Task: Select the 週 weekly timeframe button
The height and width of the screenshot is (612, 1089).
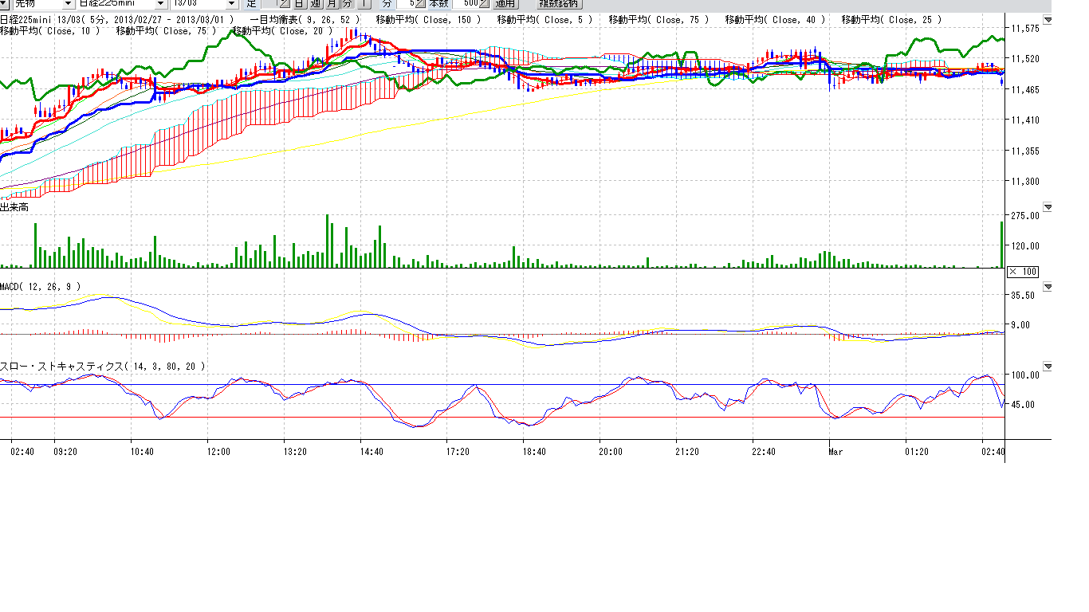Action: [315, 3]
